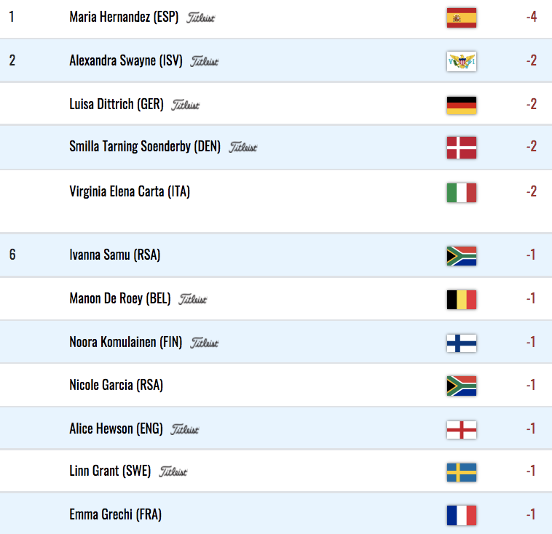Click Titleist logo beside Maria Hernandez
The width and height of the screenshot is (552, 534).
(200, 17)
